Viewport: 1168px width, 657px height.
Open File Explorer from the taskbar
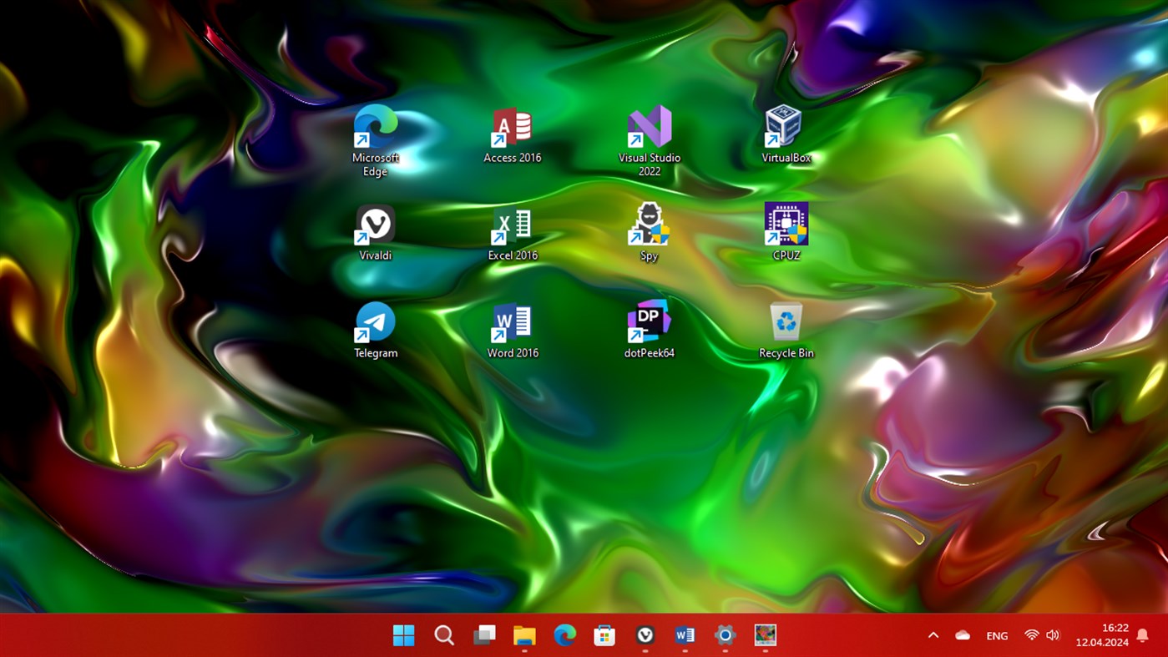click(x=523, y=635)
